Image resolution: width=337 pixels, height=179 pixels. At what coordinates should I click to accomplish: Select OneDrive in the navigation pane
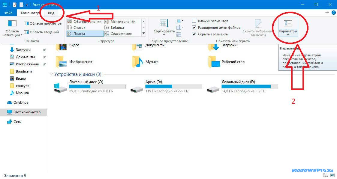tap(21, 102)
